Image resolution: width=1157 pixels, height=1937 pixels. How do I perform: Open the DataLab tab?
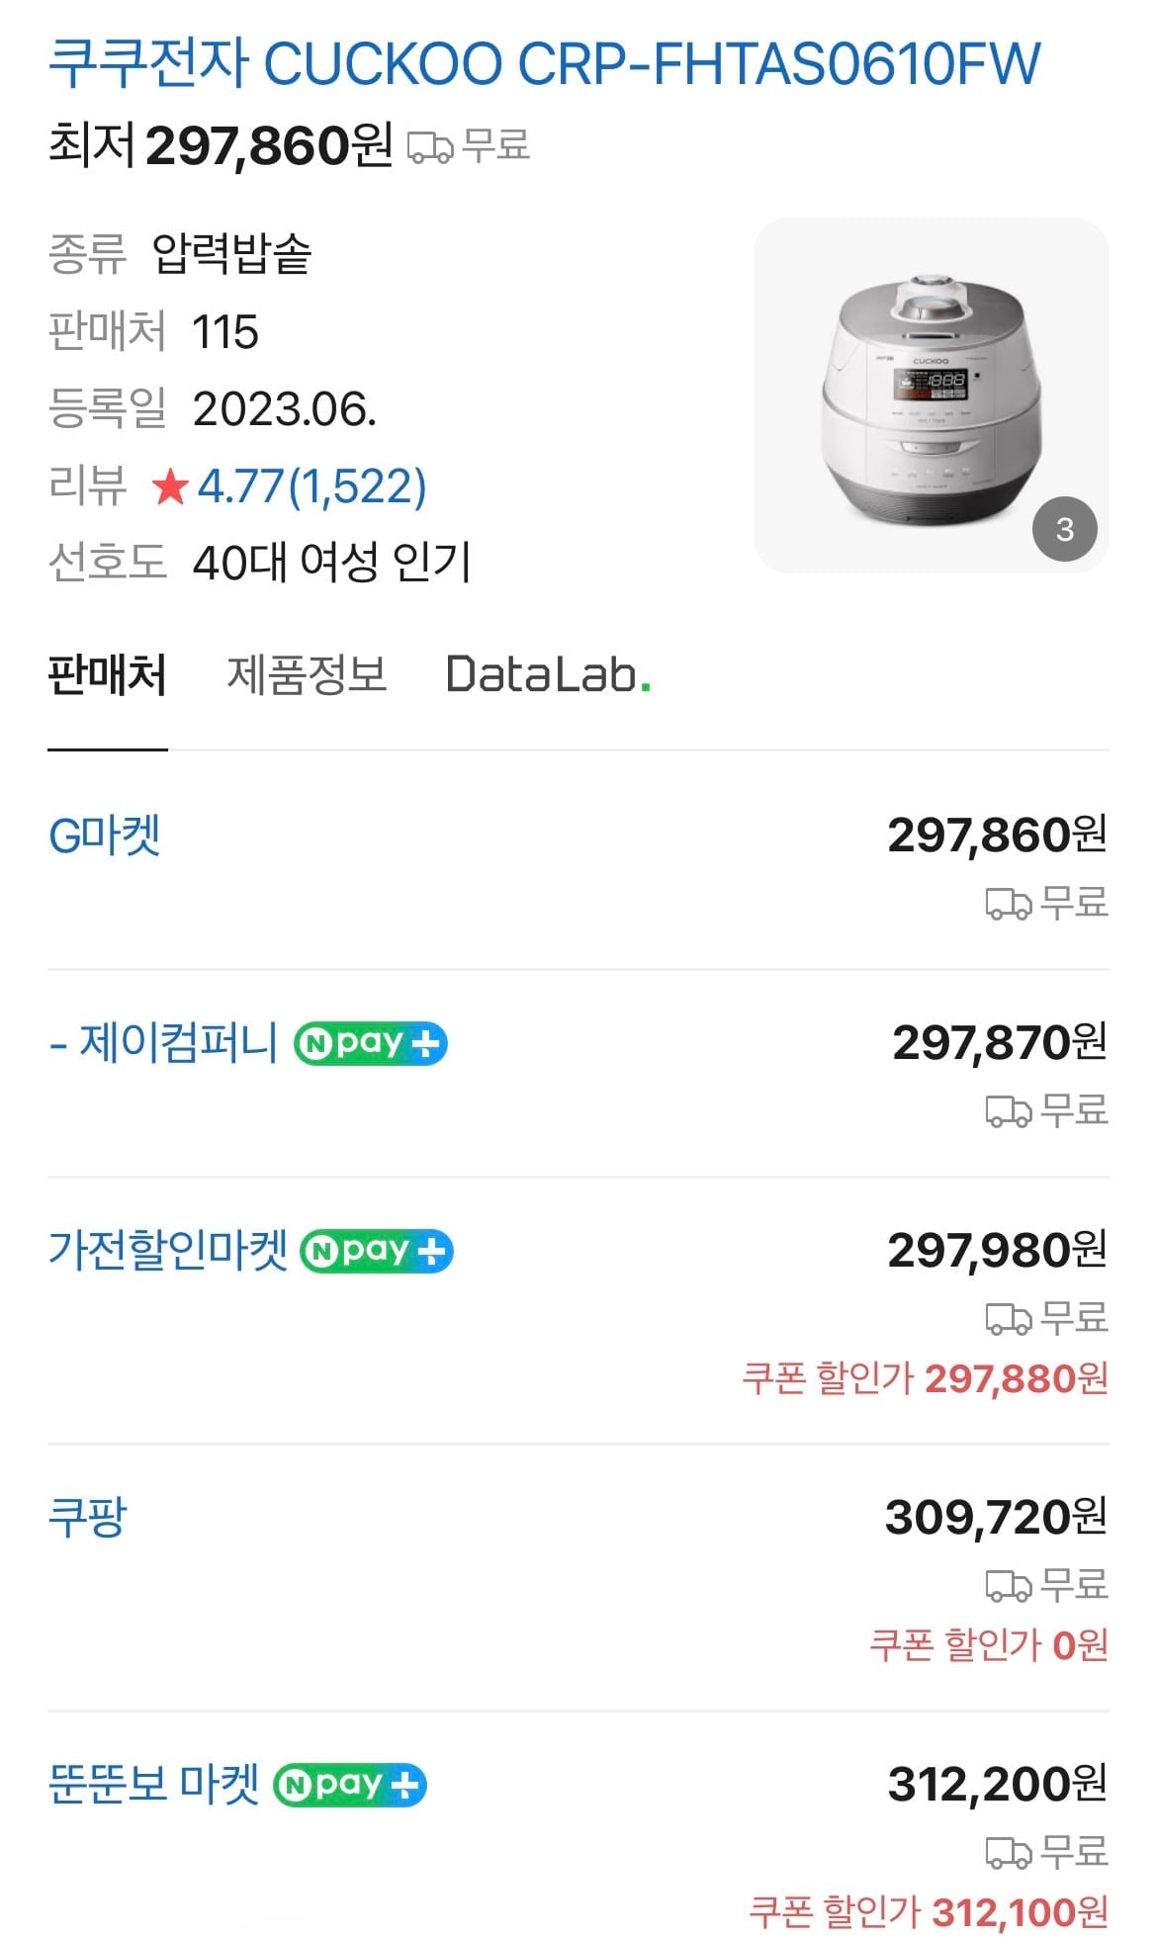click(547, 675)
